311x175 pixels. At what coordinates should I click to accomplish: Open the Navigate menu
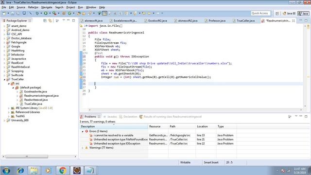pyautogui.click(x=47, y=7)
